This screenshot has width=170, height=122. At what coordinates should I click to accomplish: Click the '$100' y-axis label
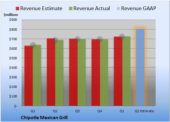13,96
